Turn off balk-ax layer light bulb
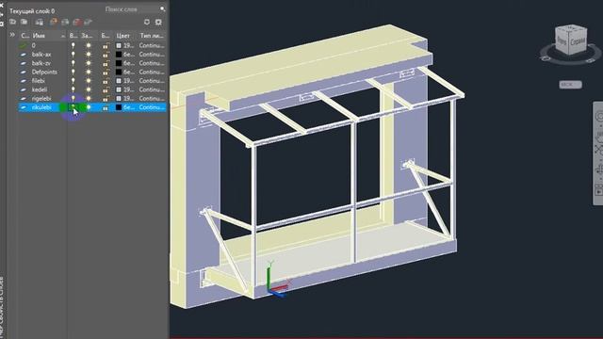 [73, 55]
